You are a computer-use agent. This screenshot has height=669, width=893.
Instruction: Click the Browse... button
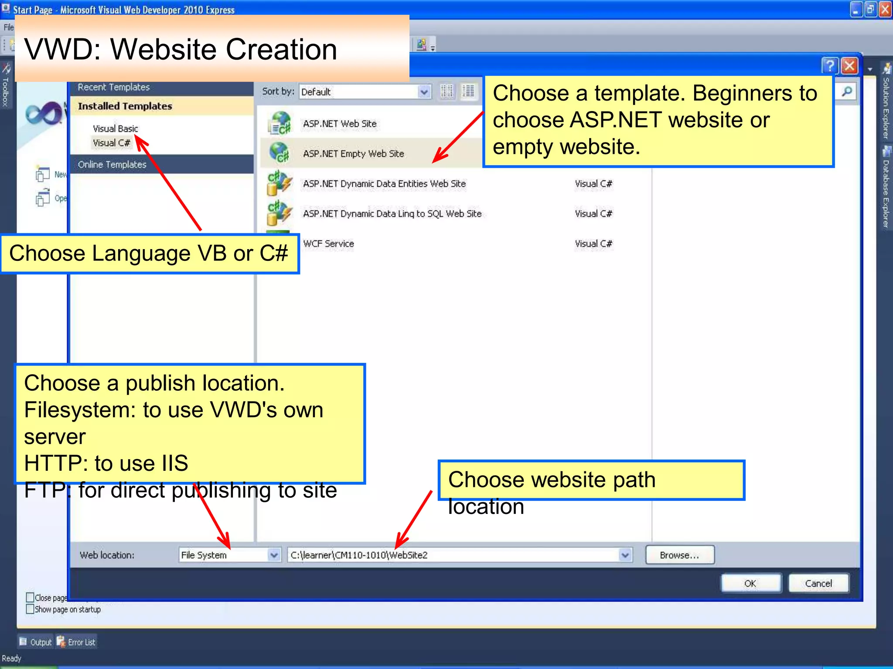tap(680, 555)
